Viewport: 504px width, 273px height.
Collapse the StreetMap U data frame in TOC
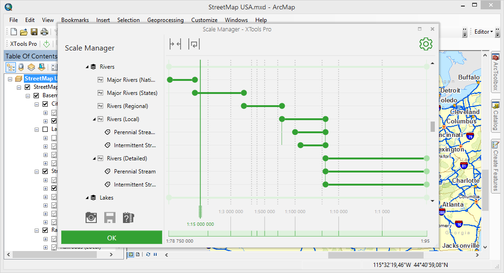coord(10,79)
